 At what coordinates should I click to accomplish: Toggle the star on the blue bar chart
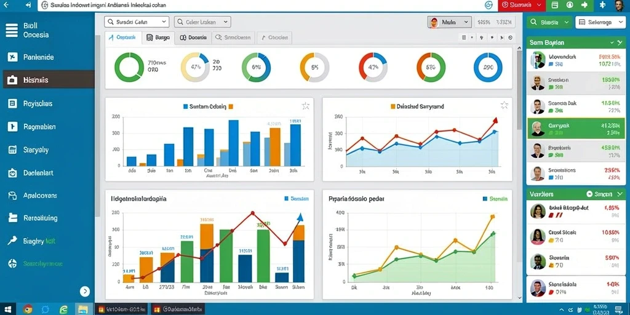pos(305,106)
